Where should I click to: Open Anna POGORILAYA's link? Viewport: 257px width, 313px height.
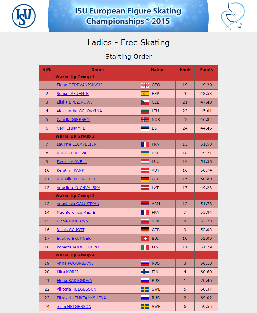(75, 263)
